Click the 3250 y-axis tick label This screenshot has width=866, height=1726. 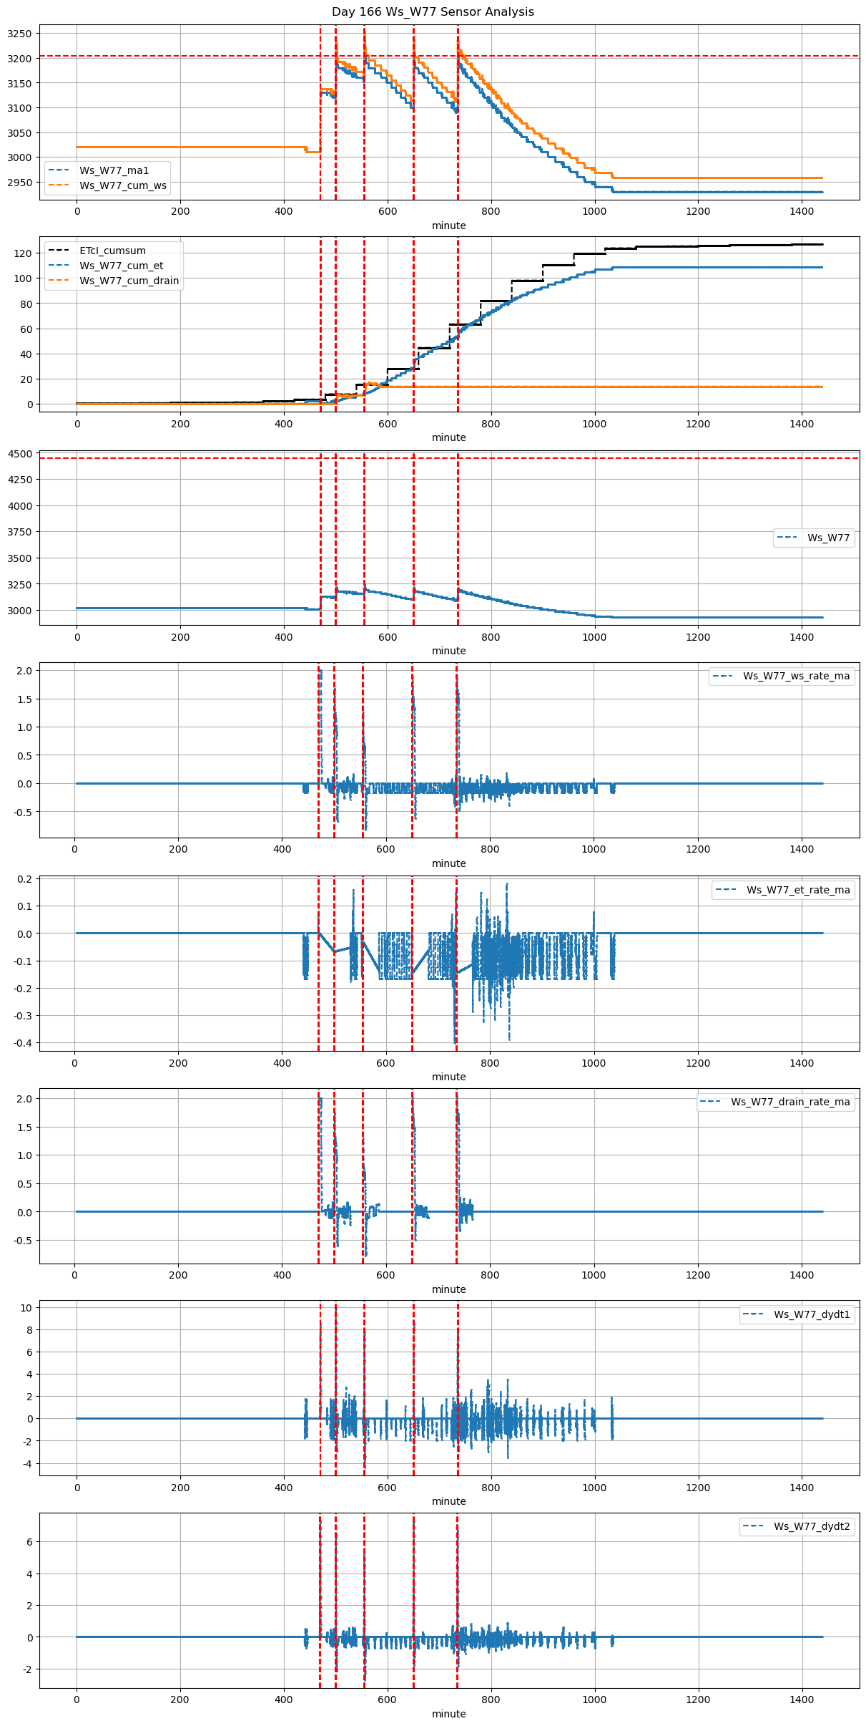(x=19, y=34)
